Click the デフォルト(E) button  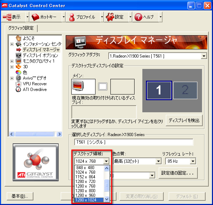(x=187, y=196)
